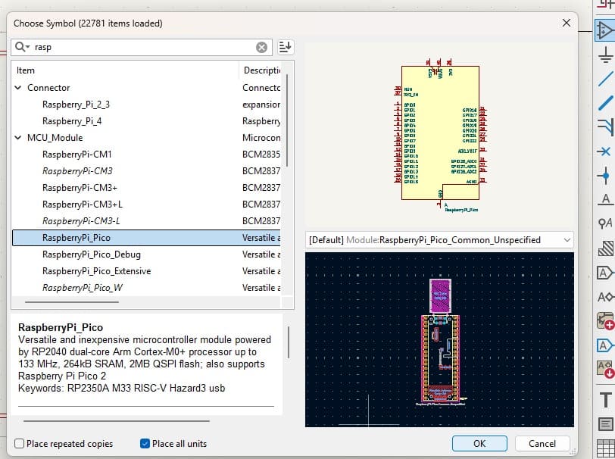
Task: Select Raspberry_Pi_4 symbol
Action: (72, 121)
